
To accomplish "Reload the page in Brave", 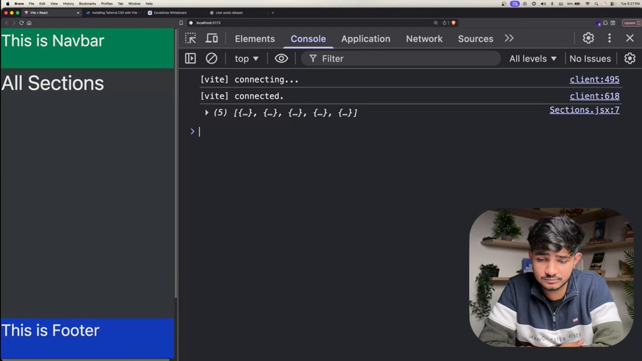I will [x=21, y=23].
